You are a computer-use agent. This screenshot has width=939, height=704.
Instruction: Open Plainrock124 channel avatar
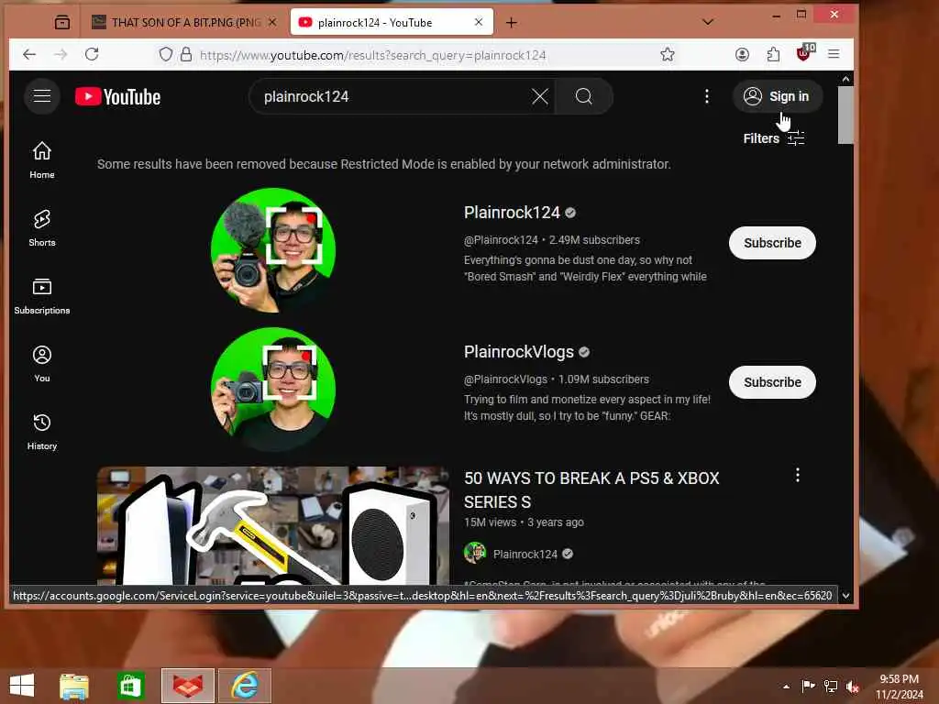tap(273, 250)
